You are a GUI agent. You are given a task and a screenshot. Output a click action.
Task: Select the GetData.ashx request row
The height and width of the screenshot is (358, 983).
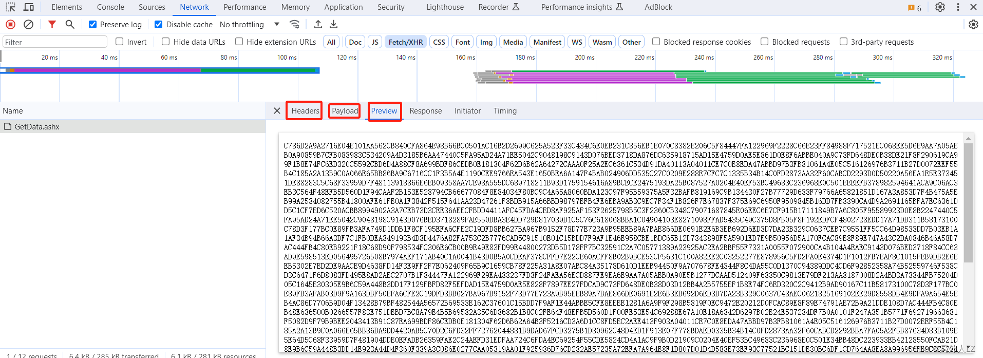coord(133,126)
